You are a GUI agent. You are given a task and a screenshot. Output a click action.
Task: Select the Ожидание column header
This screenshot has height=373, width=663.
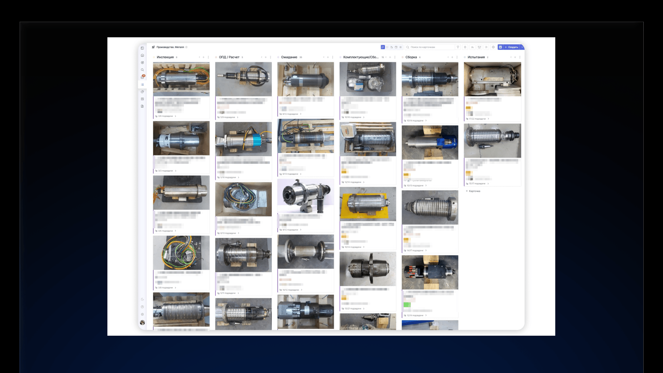click(x=289, y=57)
